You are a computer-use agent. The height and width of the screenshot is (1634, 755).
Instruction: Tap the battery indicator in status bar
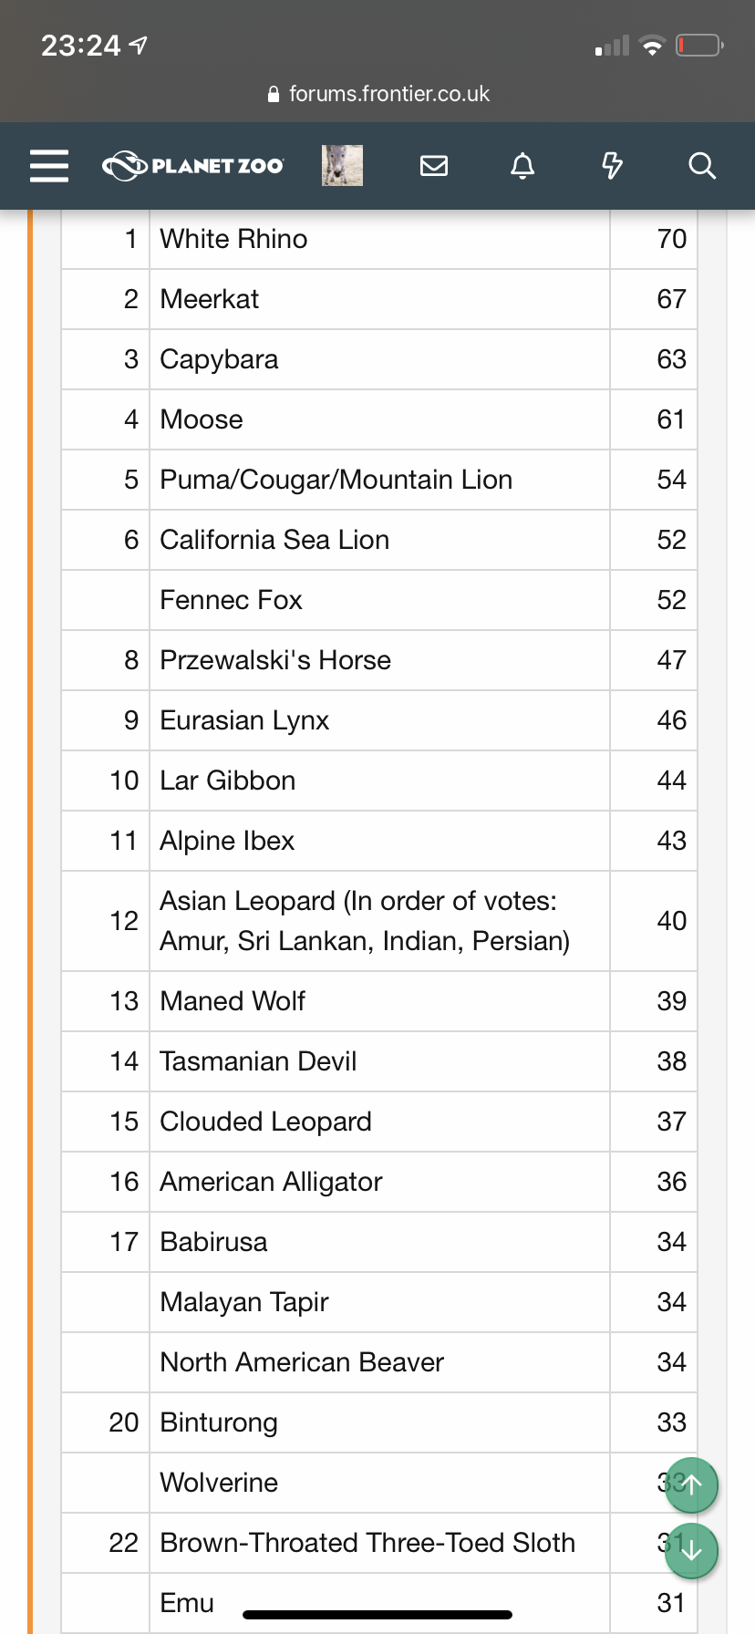click(x=699, y=45)
